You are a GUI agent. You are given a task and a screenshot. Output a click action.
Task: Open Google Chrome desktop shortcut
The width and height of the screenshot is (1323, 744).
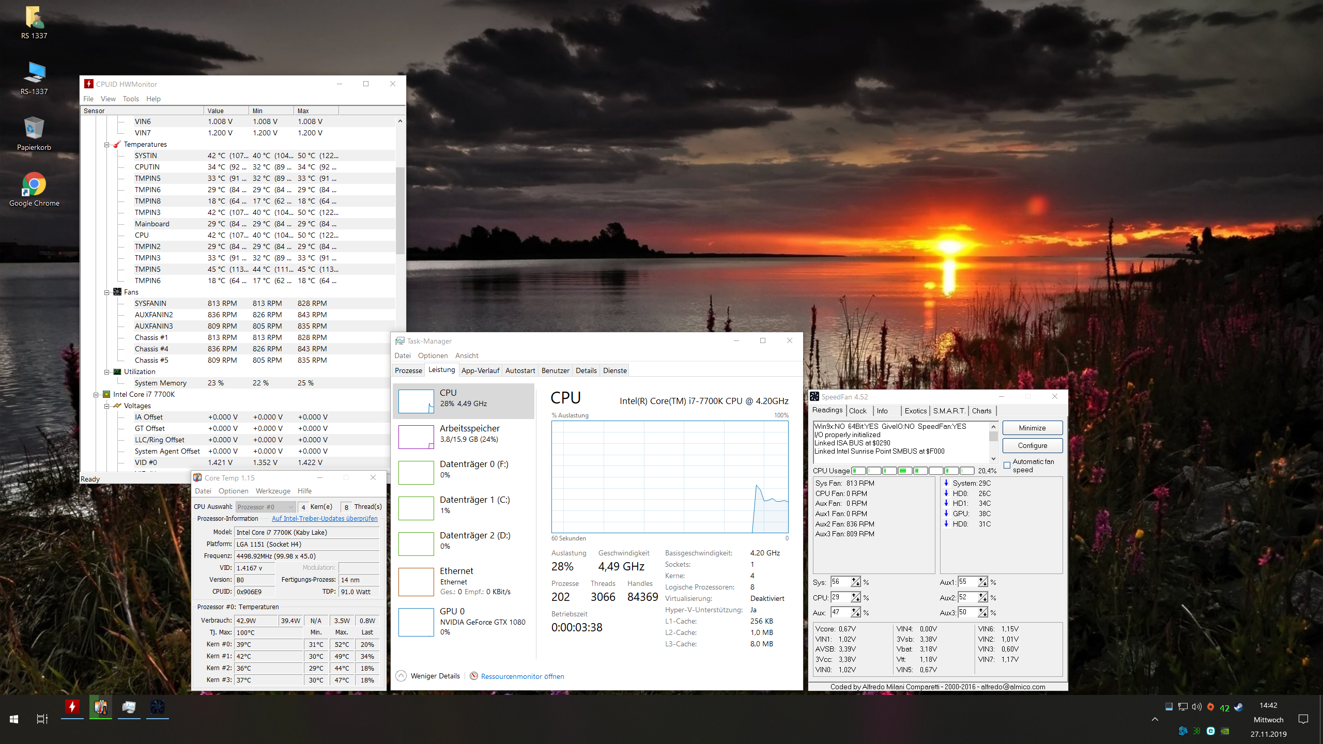point(34,184)
